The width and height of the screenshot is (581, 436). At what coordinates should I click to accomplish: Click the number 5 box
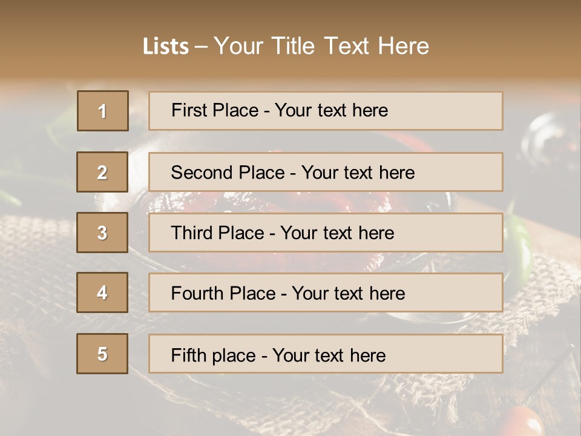[x=102, y=354]
